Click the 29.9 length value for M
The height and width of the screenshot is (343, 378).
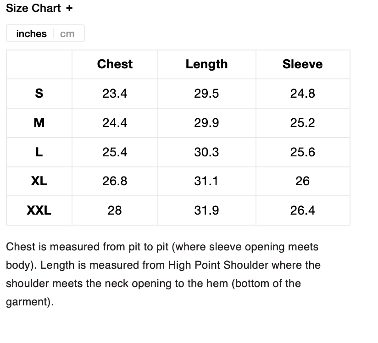206,123
